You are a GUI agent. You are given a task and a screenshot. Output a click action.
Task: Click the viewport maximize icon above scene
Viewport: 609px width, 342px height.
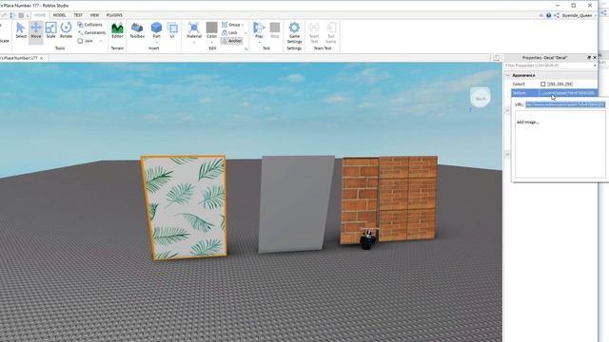pos(496,58)
